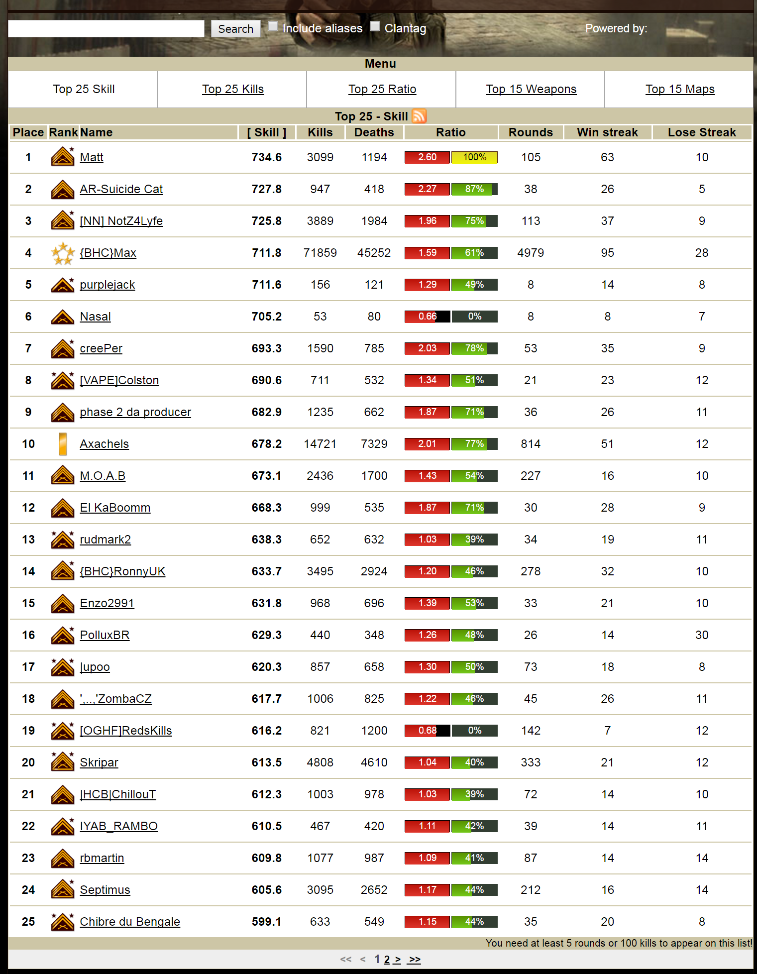Image resolution: width=757 pixels, height=974 pixels.
Task: Click [OGHF]RedsKills rank icon
Action: click(x=63, y=731)
